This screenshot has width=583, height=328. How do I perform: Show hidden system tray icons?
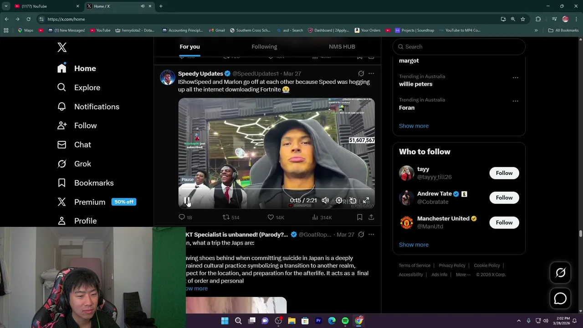[x=519, y=321]
